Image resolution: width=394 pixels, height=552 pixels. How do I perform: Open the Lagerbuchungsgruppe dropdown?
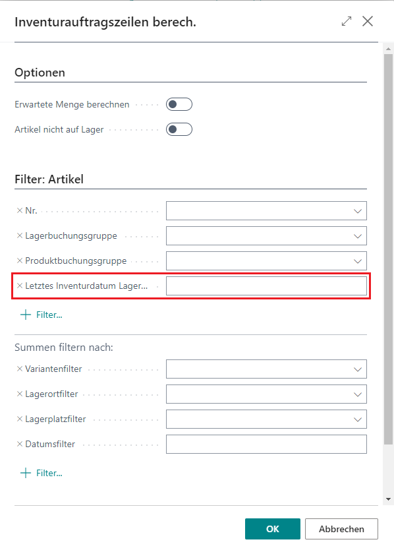coord(357,236)
